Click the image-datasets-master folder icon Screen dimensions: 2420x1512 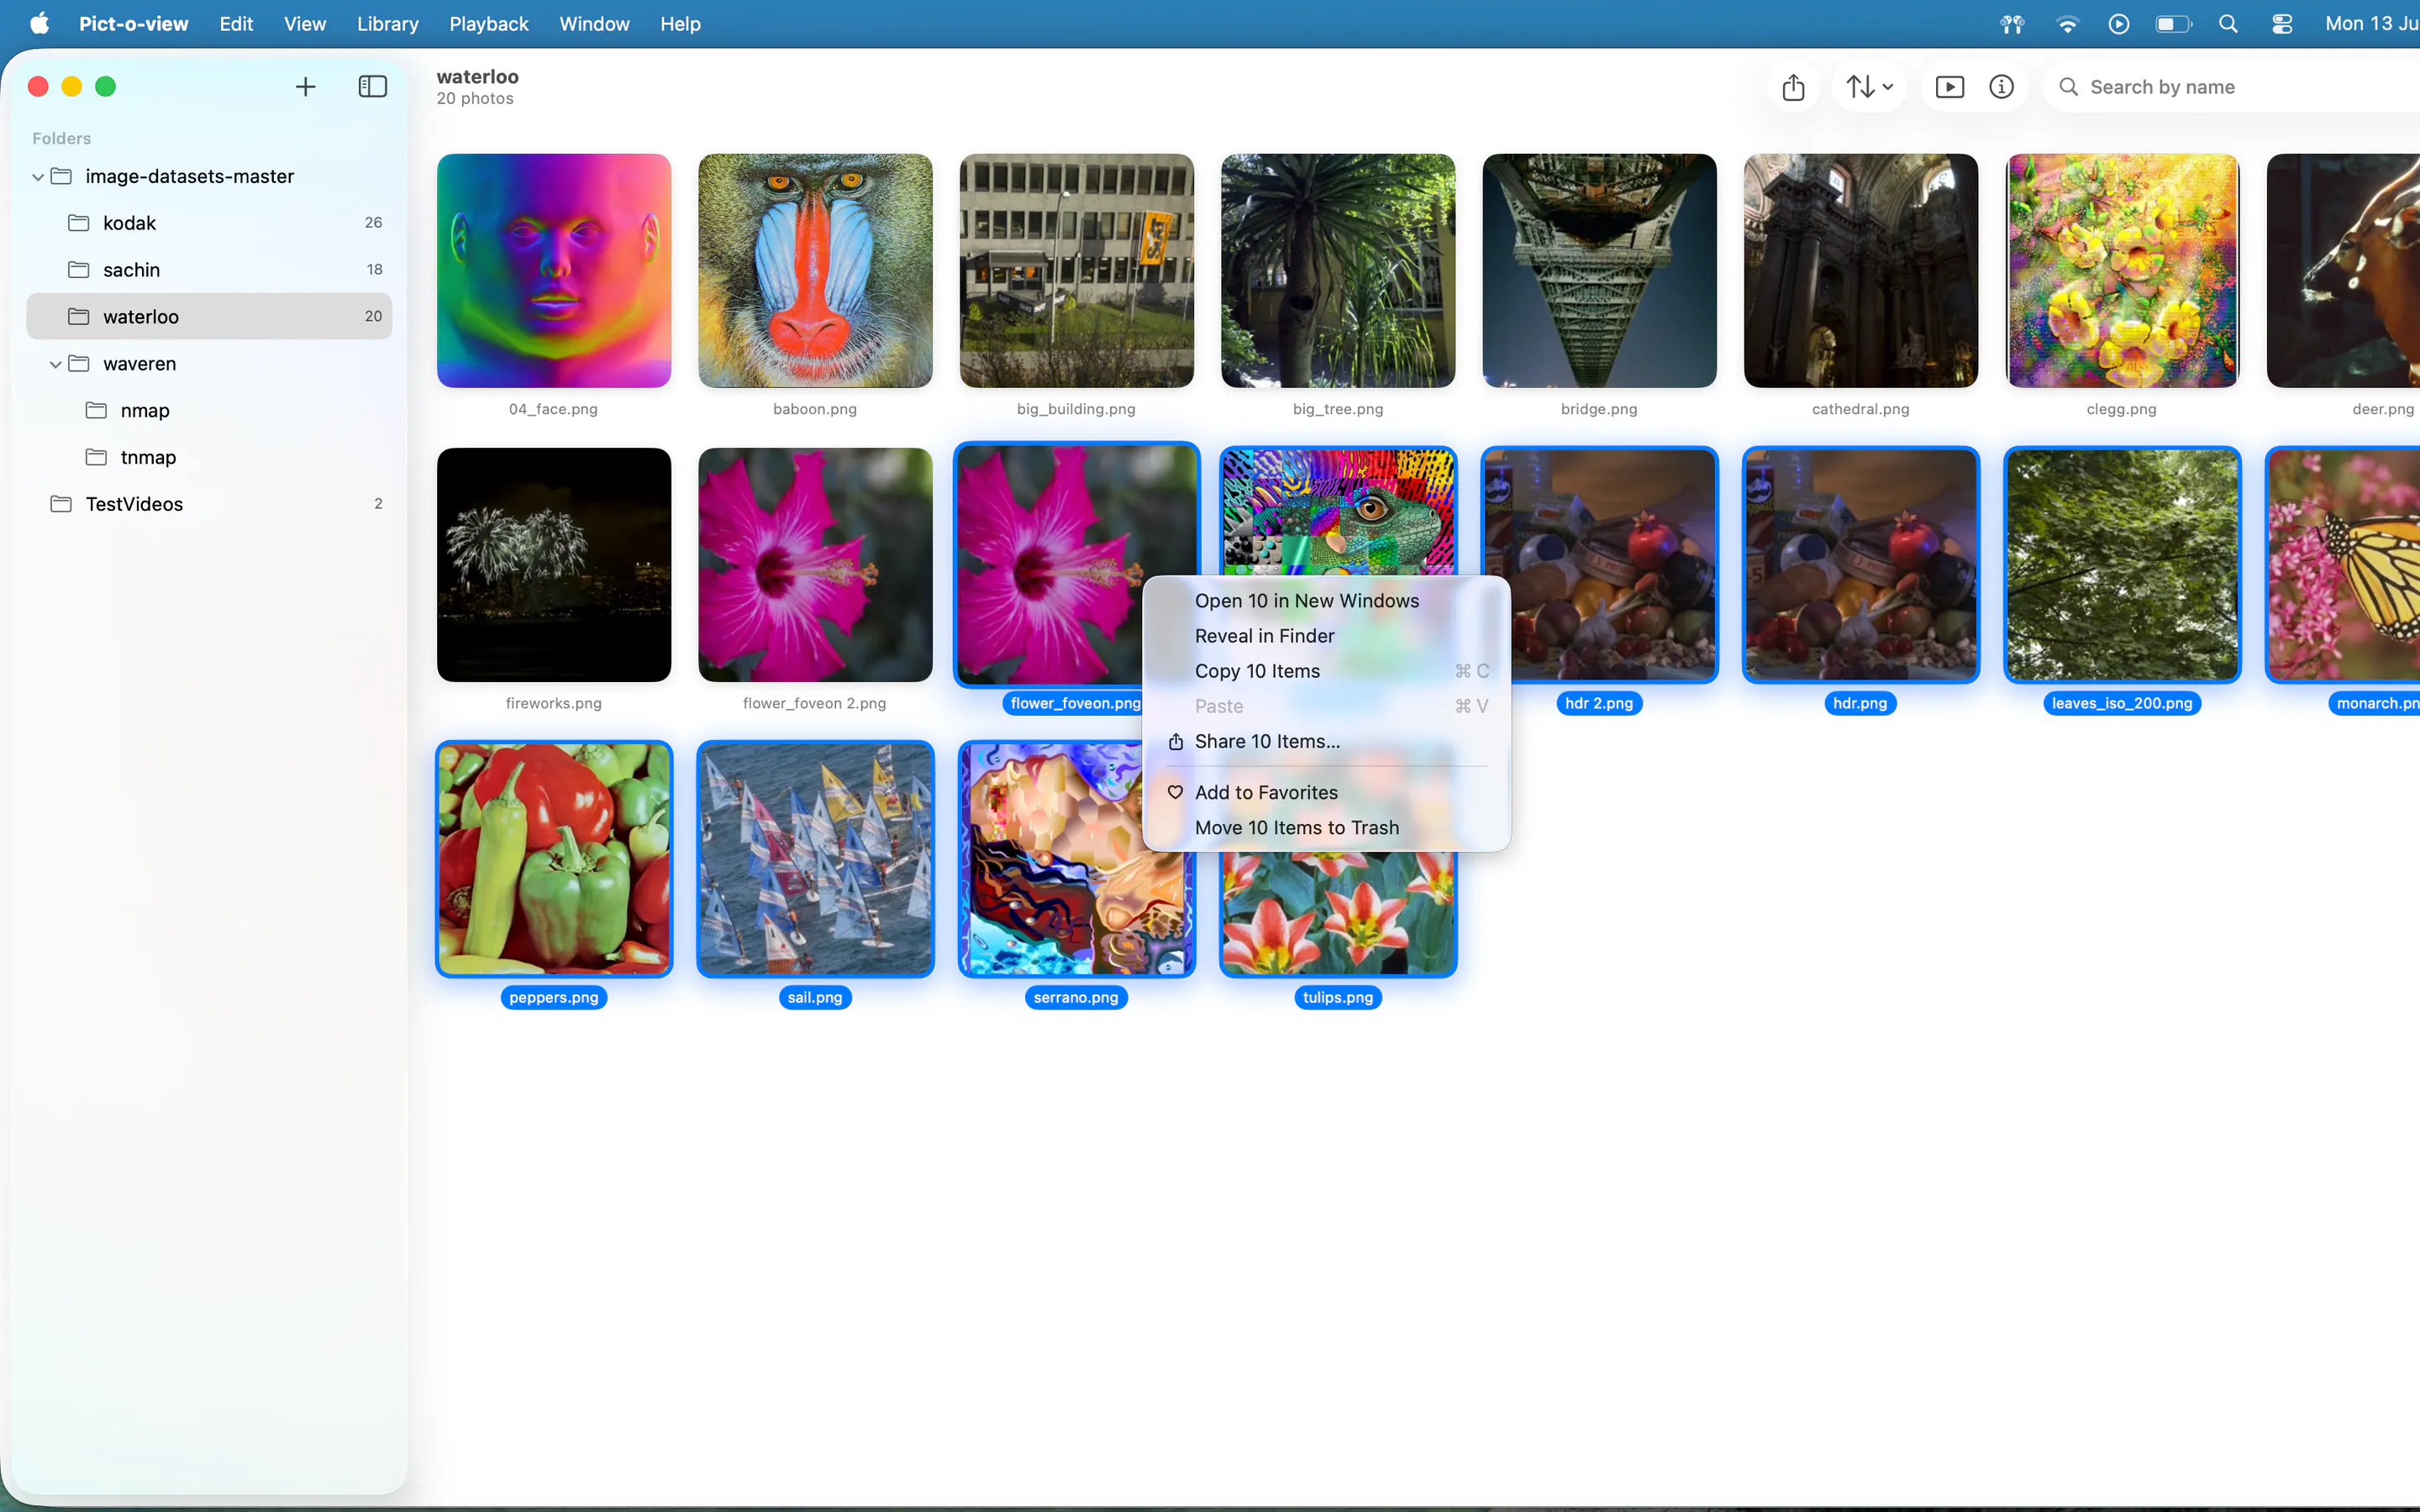coord(61,176)
